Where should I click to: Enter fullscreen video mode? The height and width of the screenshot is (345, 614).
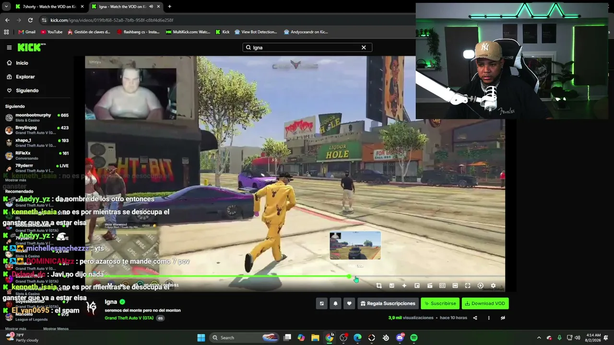point(468,286)
